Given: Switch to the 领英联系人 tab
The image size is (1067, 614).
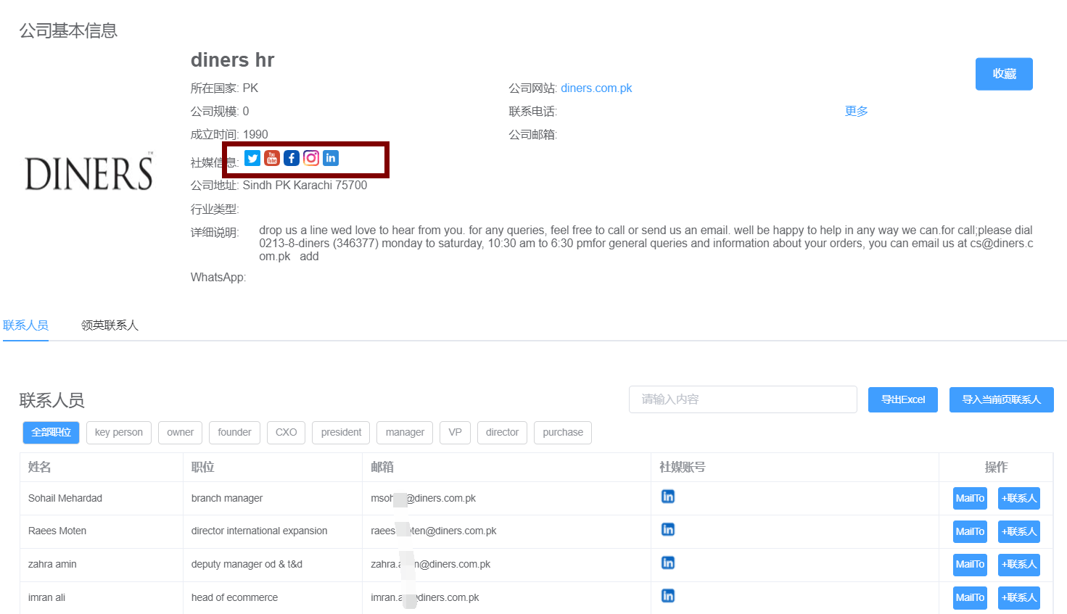Looking at the screenshot, I should pos(110,325).
